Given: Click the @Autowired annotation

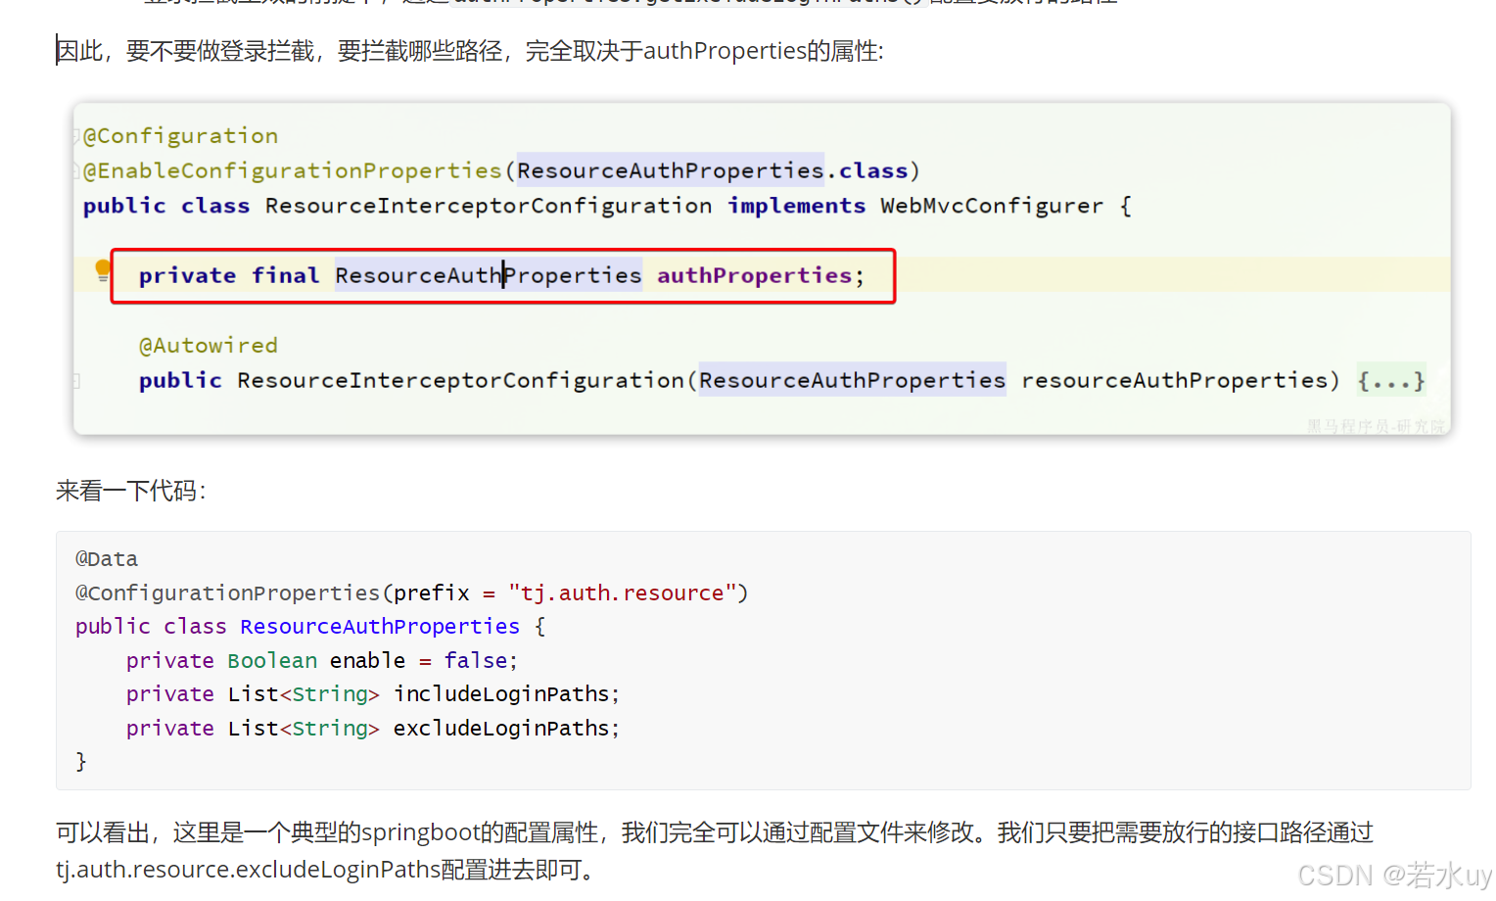Looking at the screenshot, I should [209, 346].
